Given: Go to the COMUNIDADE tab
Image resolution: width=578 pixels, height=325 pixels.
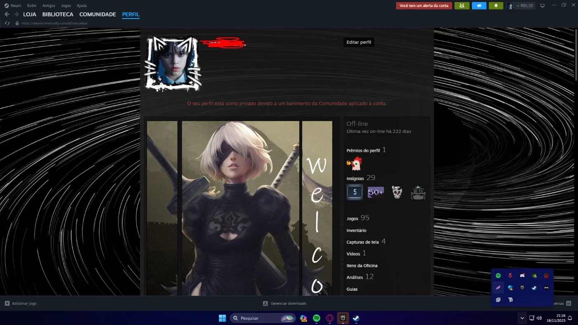Looking at the screenshot, I should pos(98,14).
